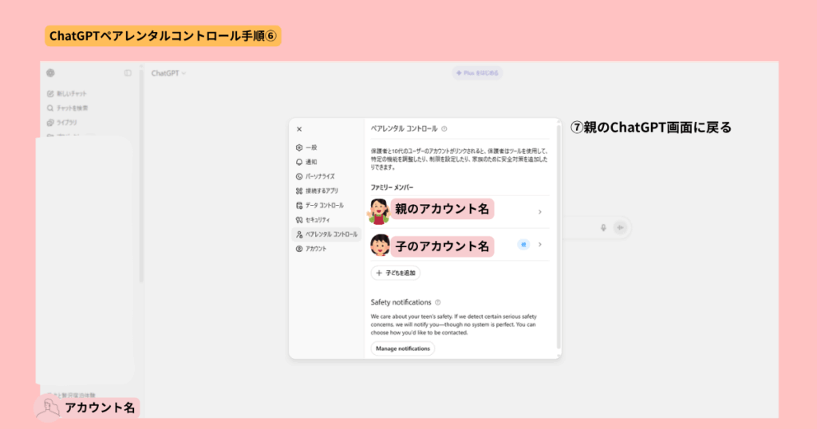The image size is (817, 429).
Task: Click the microphone icon in chat input
Action: (603, 227)
